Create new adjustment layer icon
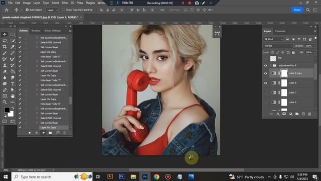 290,114
